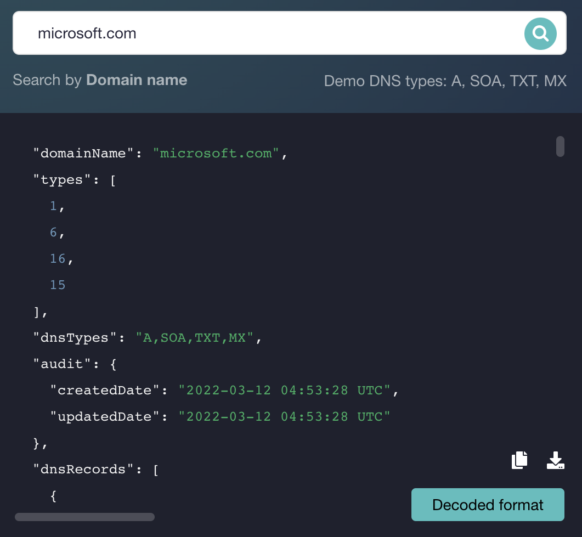The height and width of the screenshot is (537, 582).
Task: Select the "microsoft.com" green value
Action: tap(216, 153)
